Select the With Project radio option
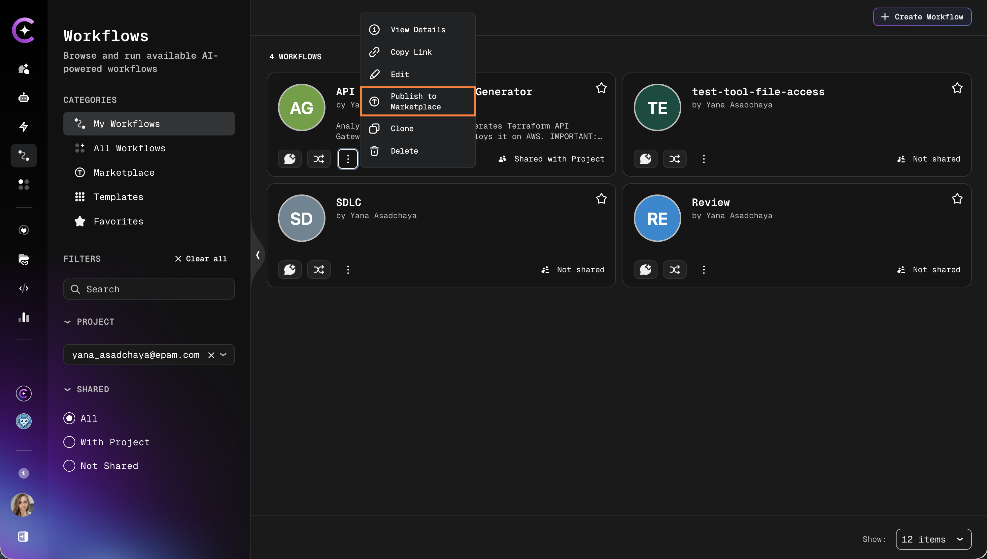The image size is (987, 559). [x=69, y=442]
